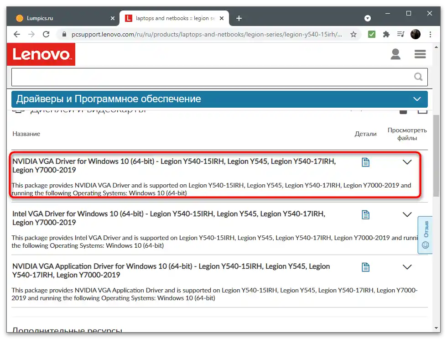447x339 pixels.
Task: Click the Intel VGA Driver package description
Action: click(214, 241)
